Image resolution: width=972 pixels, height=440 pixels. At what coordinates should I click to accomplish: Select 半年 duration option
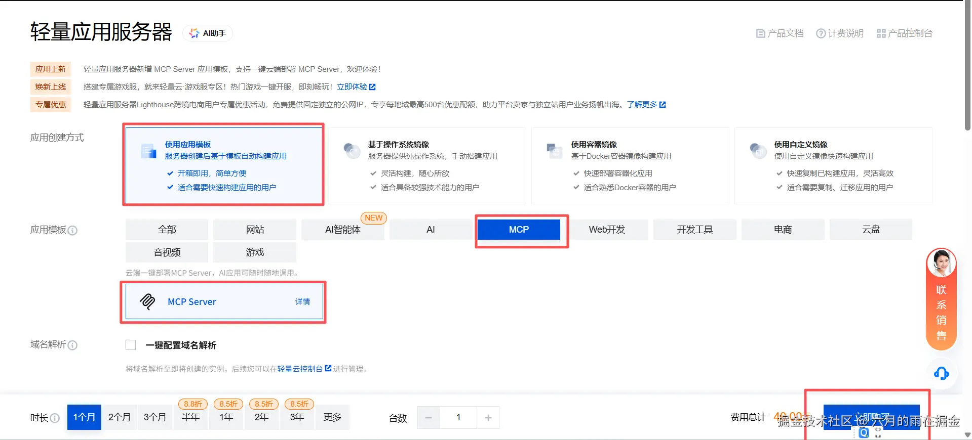click(x=190, y=417)
